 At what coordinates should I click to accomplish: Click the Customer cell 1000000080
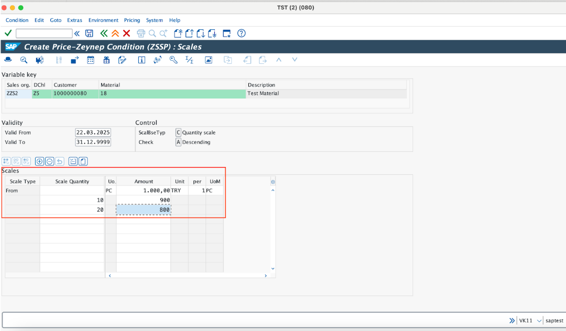pyautogui.click(x=75, y=93)
